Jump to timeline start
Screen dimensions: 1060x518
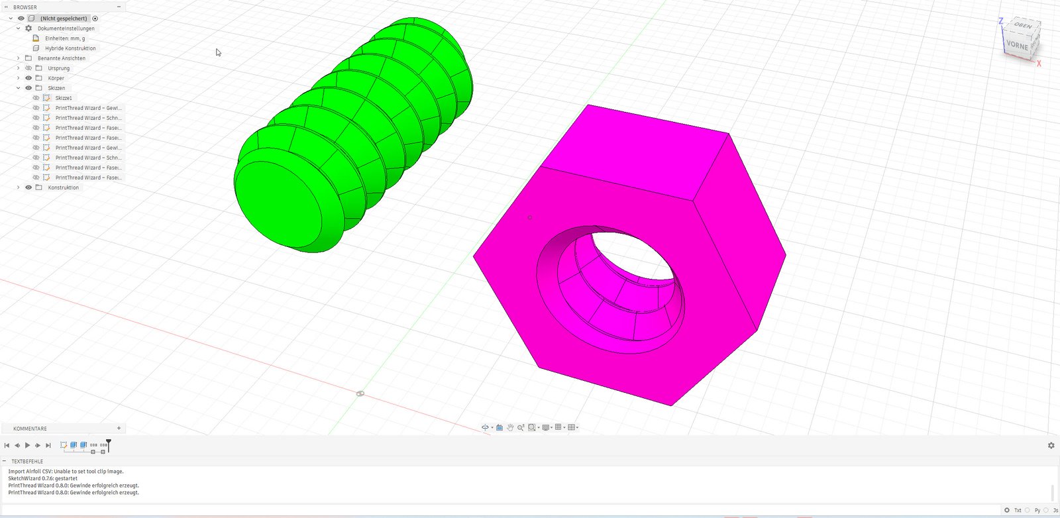[7, 445]
